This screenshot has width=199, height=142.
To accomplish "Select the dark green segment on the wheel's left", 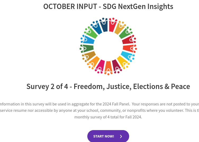I will coord(88,48).
